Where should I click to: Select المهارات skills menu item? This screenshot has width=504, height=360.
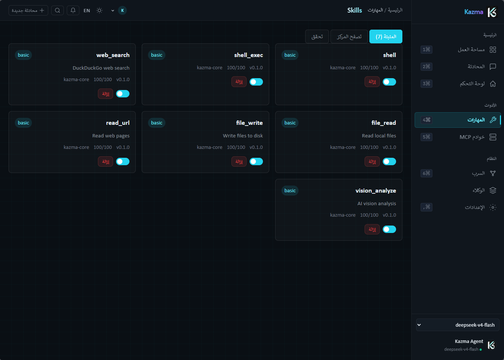click(x=458, y=120)
